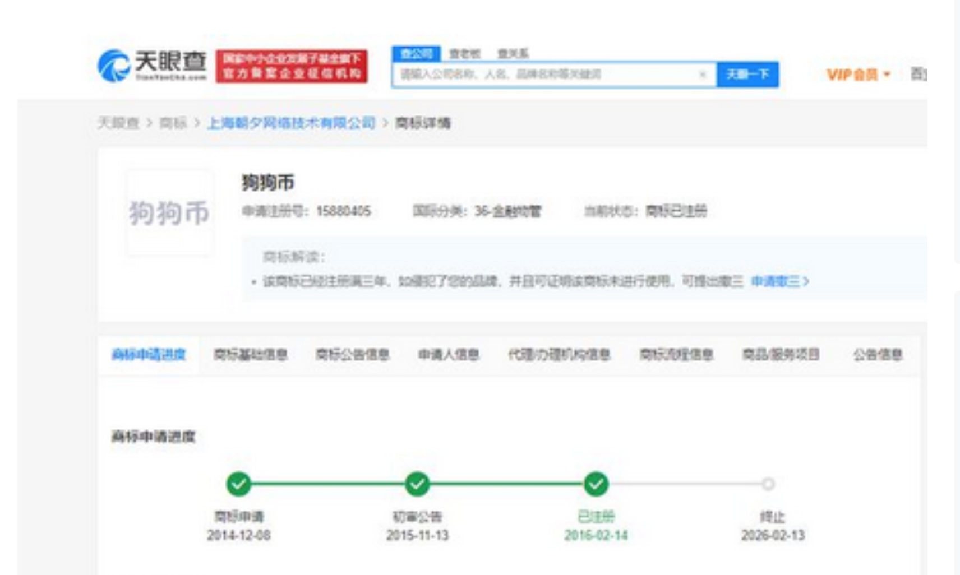
Task: Click the green date 2016-02-14
Action: 596,535
